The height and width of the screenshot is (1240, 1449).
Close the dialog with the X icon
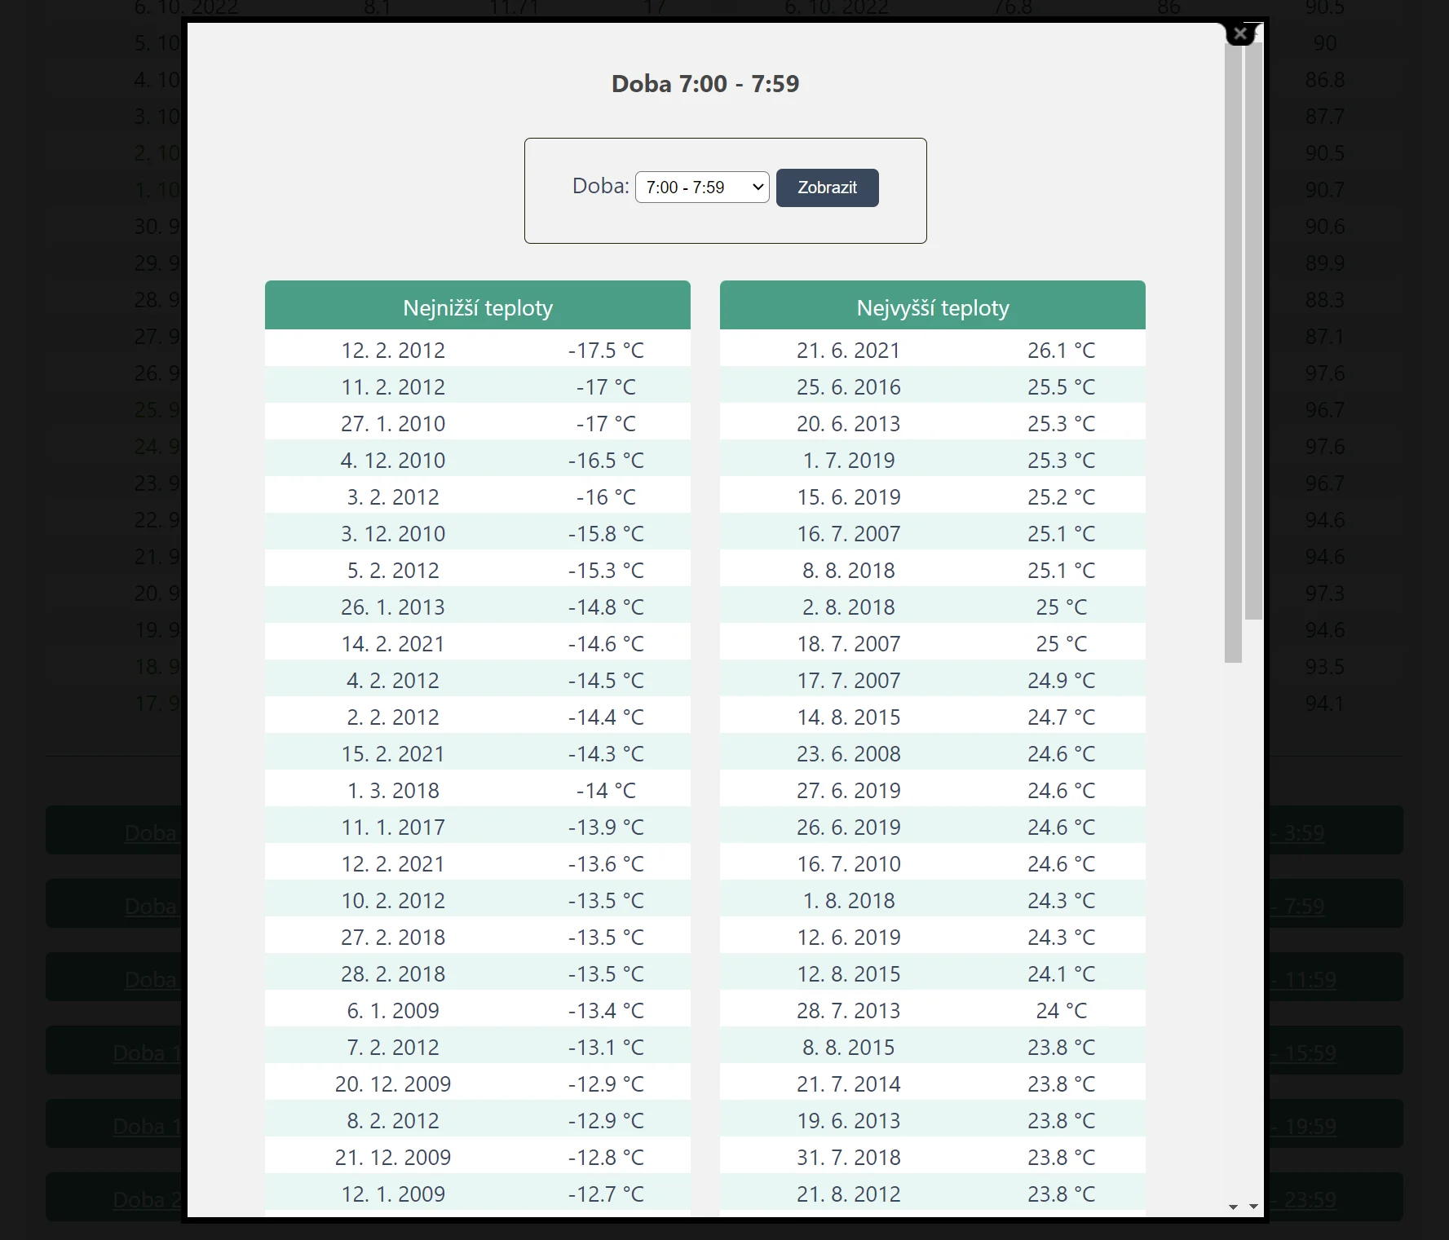pos(1240,33)
